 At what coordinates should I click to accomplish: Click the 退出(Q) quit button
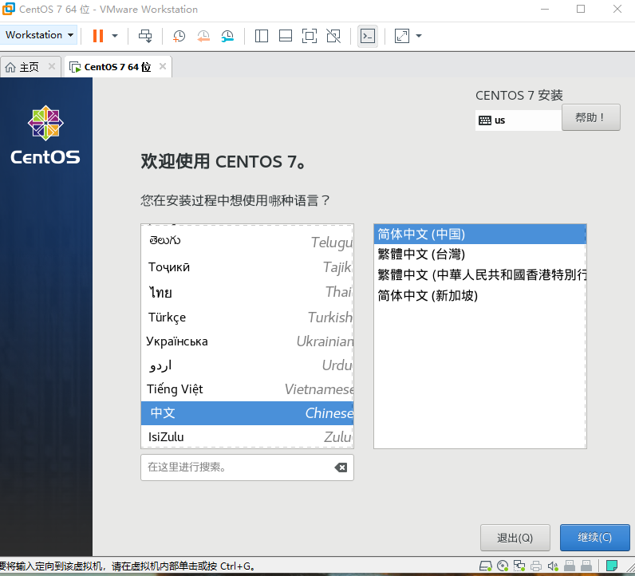(x=515, y=538)
